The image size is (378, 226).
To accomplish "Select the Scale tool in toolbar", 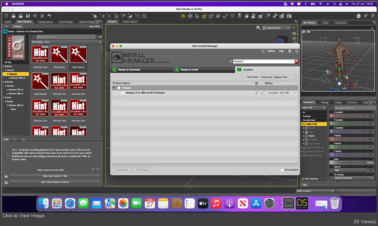I will point(225,16).
